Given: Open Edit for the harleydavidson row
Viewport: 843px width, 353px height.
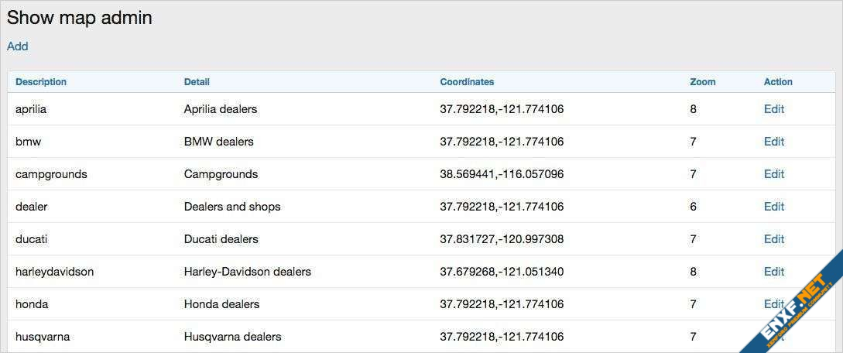Looking at the screenshot, I should click(x=773, y=272).
